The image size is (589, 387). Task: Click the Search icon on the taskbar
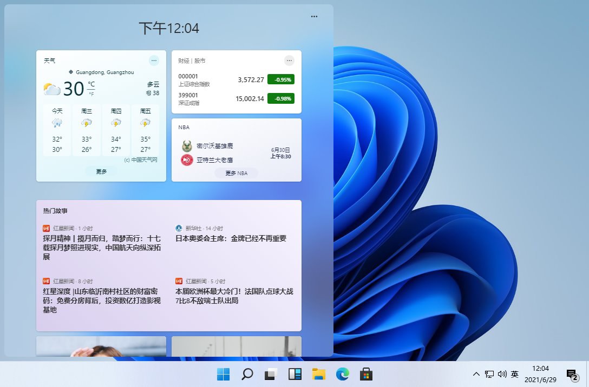[247, 373]
